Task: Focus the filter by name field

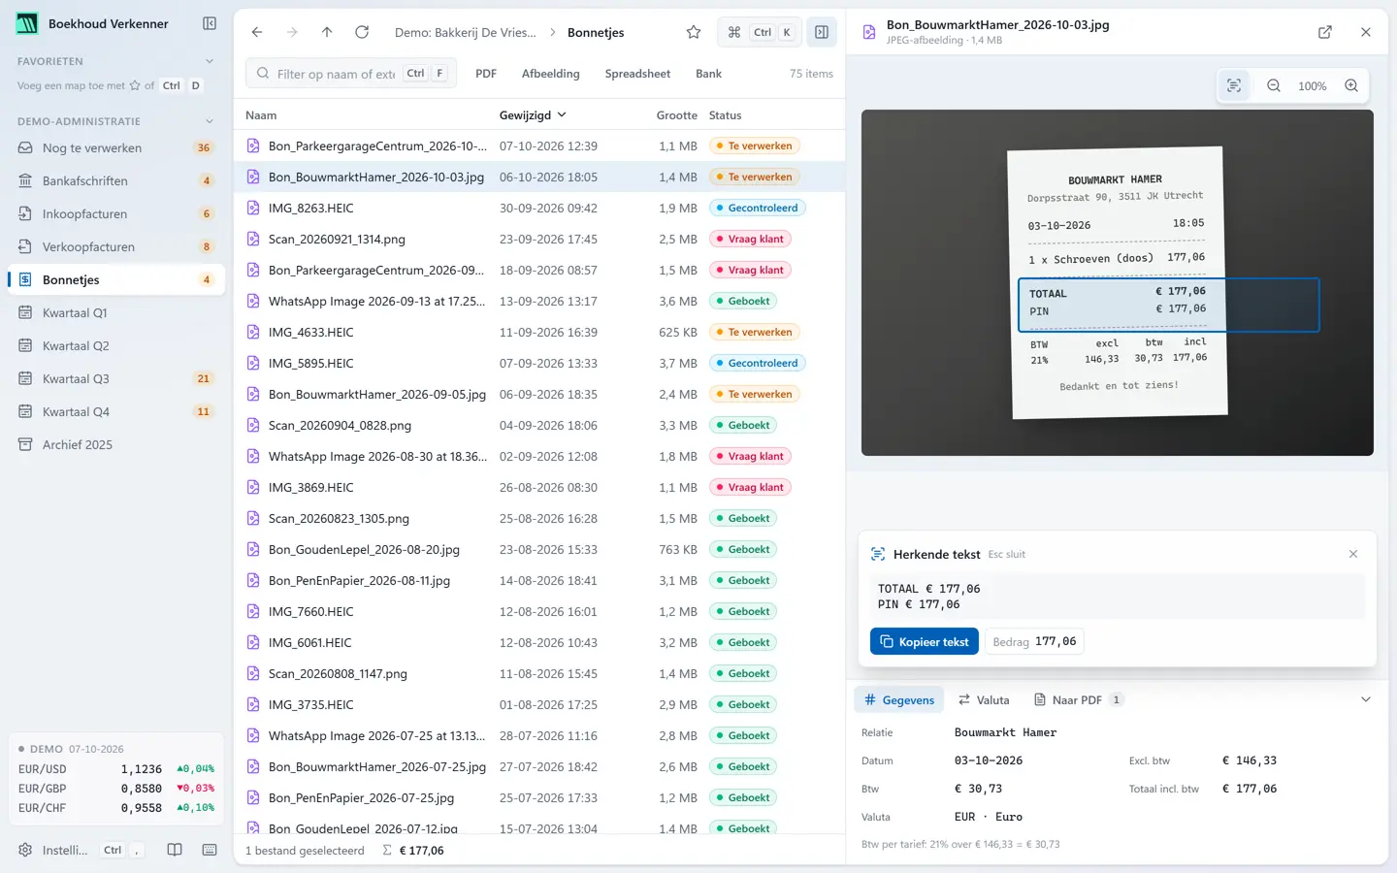Action: coord(350,74)
